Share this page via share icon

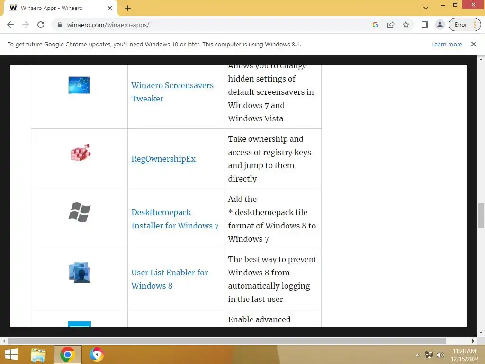[391, 25]
